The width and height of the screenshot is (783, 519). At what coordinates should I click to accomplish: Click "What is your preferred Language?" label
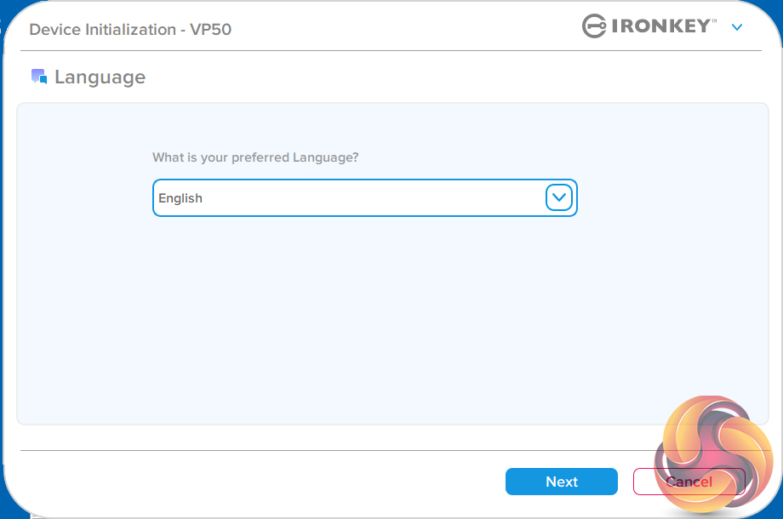click(x=255, y=157)
